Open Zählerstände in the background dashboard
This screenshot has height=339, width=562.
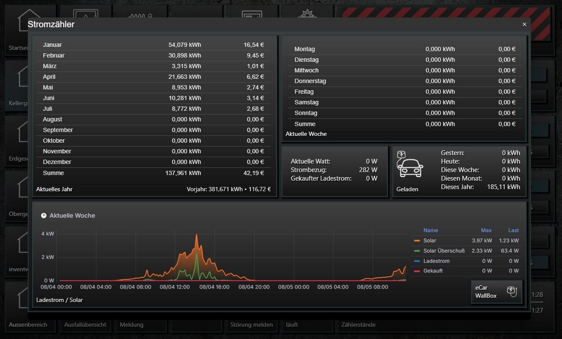pyautogui.click(x=359, y=325)
